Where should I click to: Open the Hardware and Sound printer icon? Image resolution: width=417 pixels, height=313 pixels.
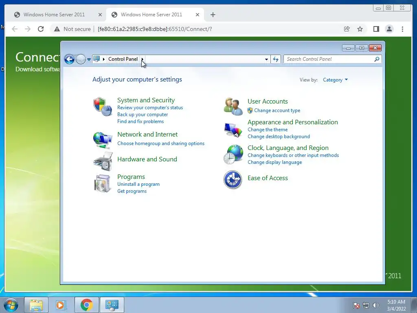click(x=103, y=161)
